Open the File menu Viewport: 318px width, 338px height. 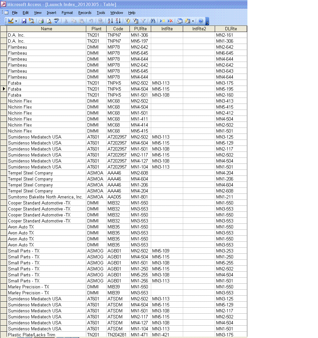pyautogui.click(x=15, y=13)
